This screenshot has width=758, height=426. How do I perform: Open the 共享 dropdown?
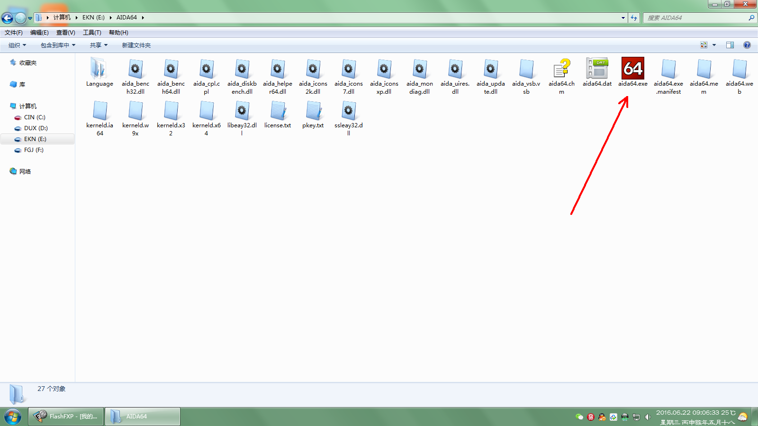click(x=99, y=45)
